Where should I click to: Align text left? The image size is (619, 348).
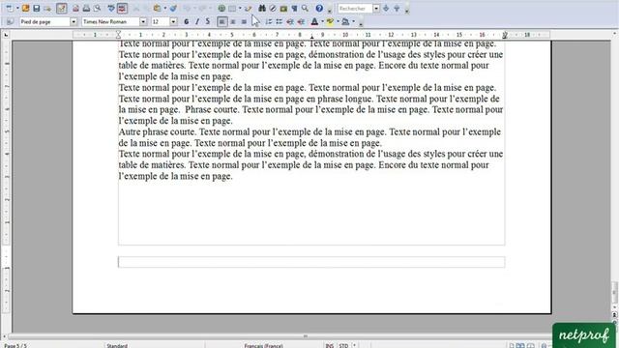[x=222, y=21]
